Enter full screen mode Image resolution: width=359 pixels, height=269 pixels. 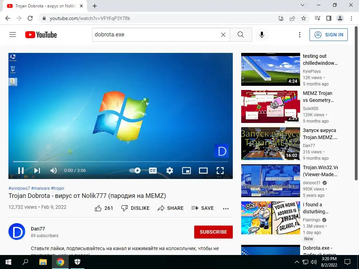click(220, 171)
